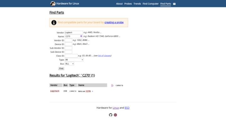
Task: Click the Type column header
Action: pyautogui.click(x=73, y=85)
